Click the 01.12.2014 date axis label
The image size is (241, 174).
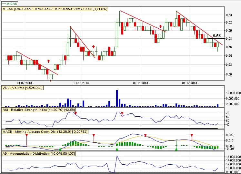click(x=189, y=83)
